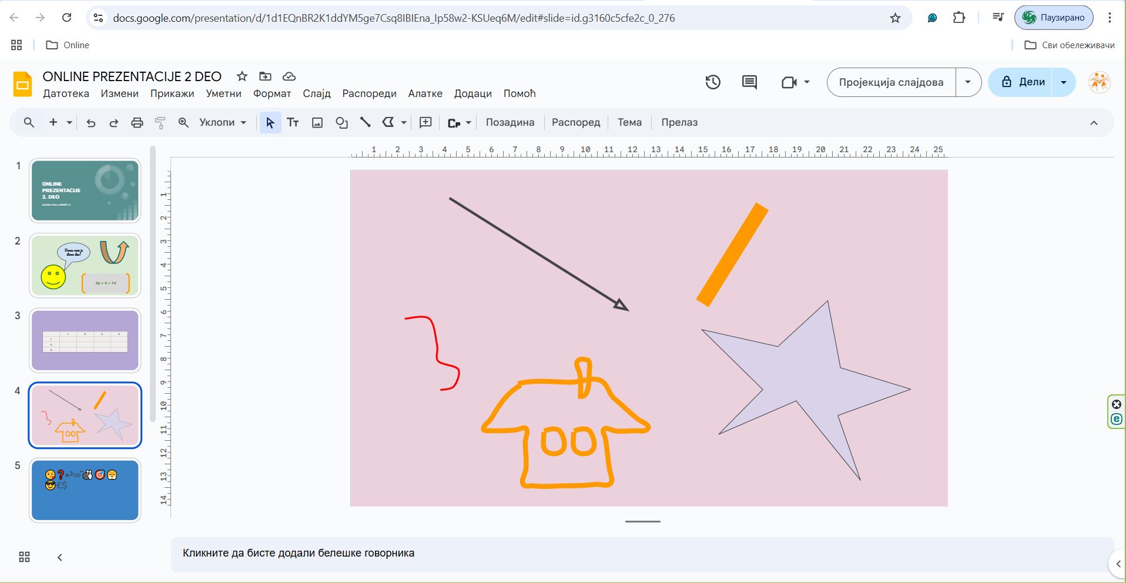The width and height of the screenshot is (1126, 583).
Task: Select slide 2 thumbnail with smiley
Action: 85,266
